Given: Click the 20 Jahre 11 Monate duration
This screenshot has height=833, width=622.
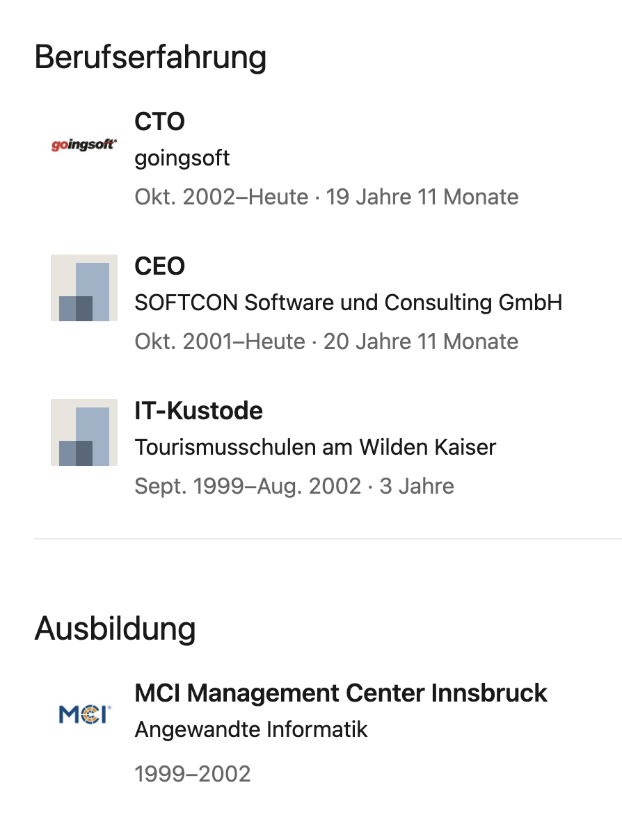Looking at the screenshot, I should tap(421, 341).
